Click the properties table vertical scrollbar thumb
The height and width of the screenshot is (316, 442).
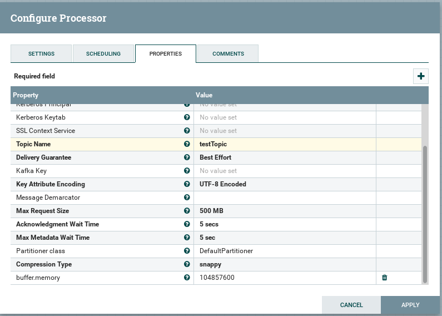tap(425, 214)
